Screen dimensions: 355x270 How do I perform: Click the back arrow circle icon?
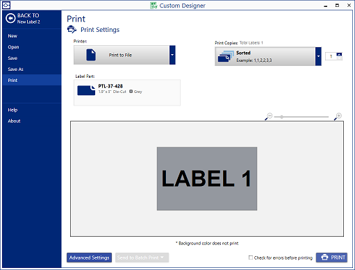click(x=10, y=18)
